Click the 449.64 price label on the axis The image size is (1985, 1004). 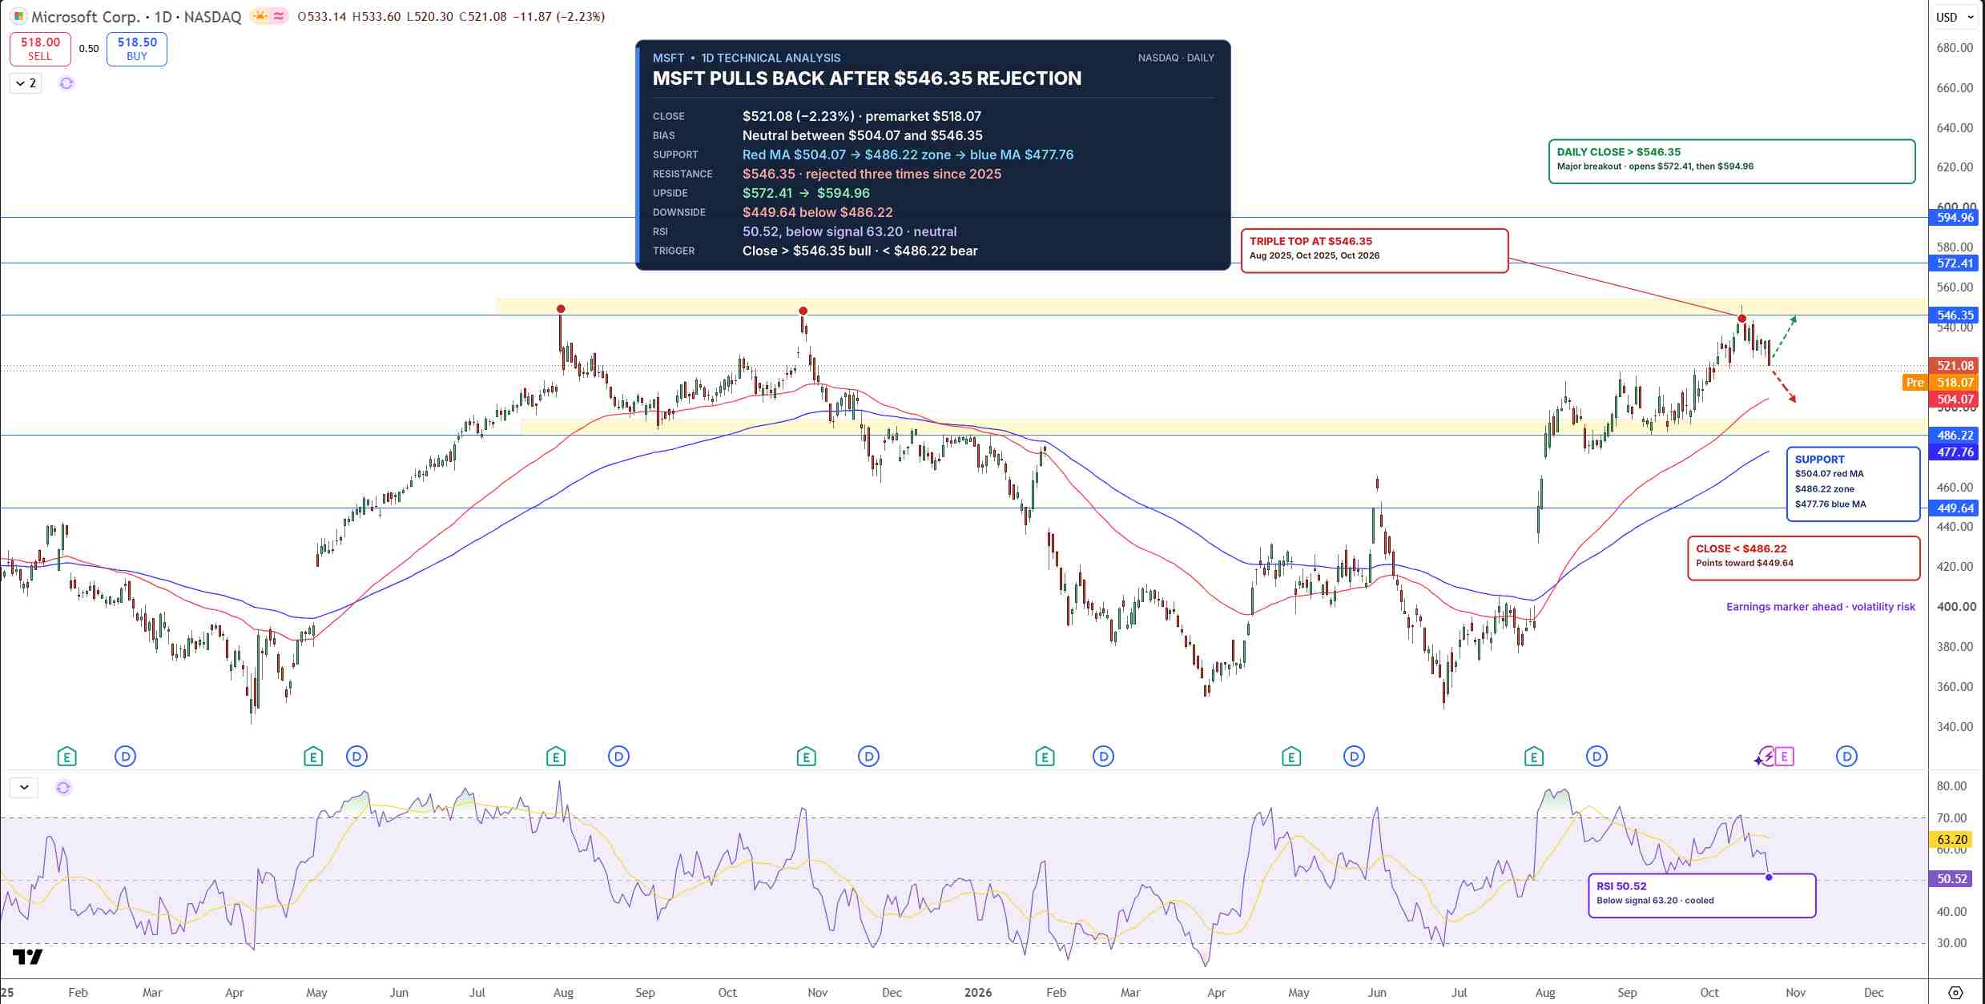pos(1954,508)
